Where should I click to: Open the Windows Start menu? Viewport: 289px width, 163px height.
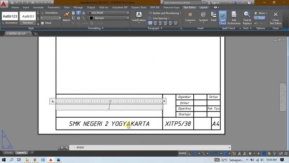[4, 160]
